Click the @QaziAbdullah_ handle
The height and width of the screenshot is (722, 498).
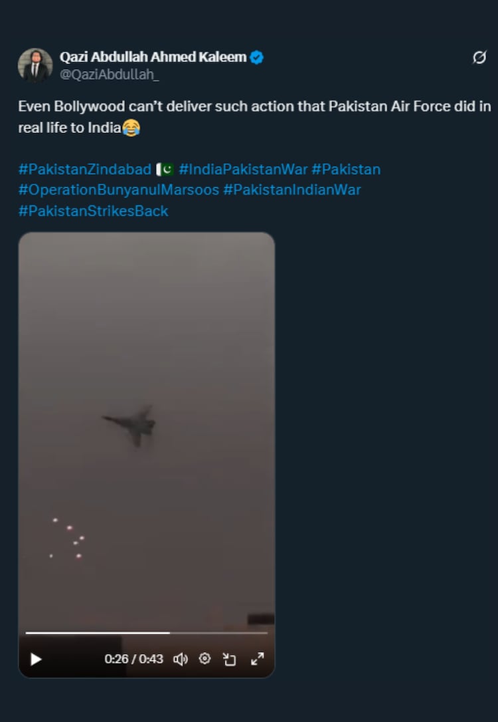pos(110,74)
